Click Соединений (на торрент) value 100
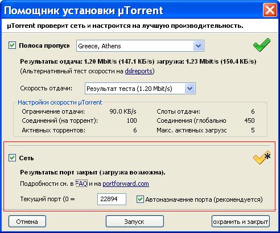Image resolution: width=280 pixels, height=233 pixels. tap(132, 120)
